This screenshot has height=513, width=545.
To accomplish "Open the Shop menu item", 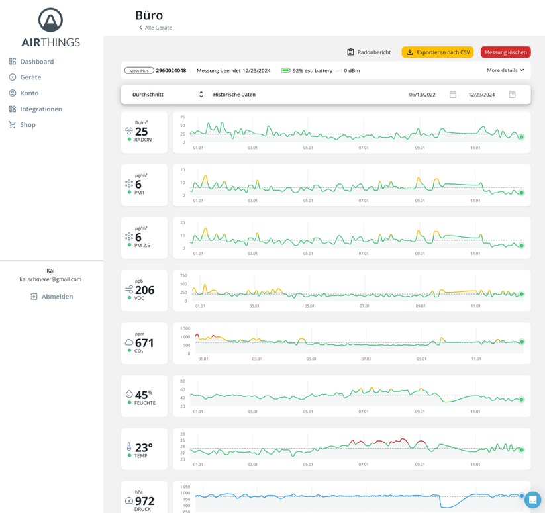I will click(27, 125).
